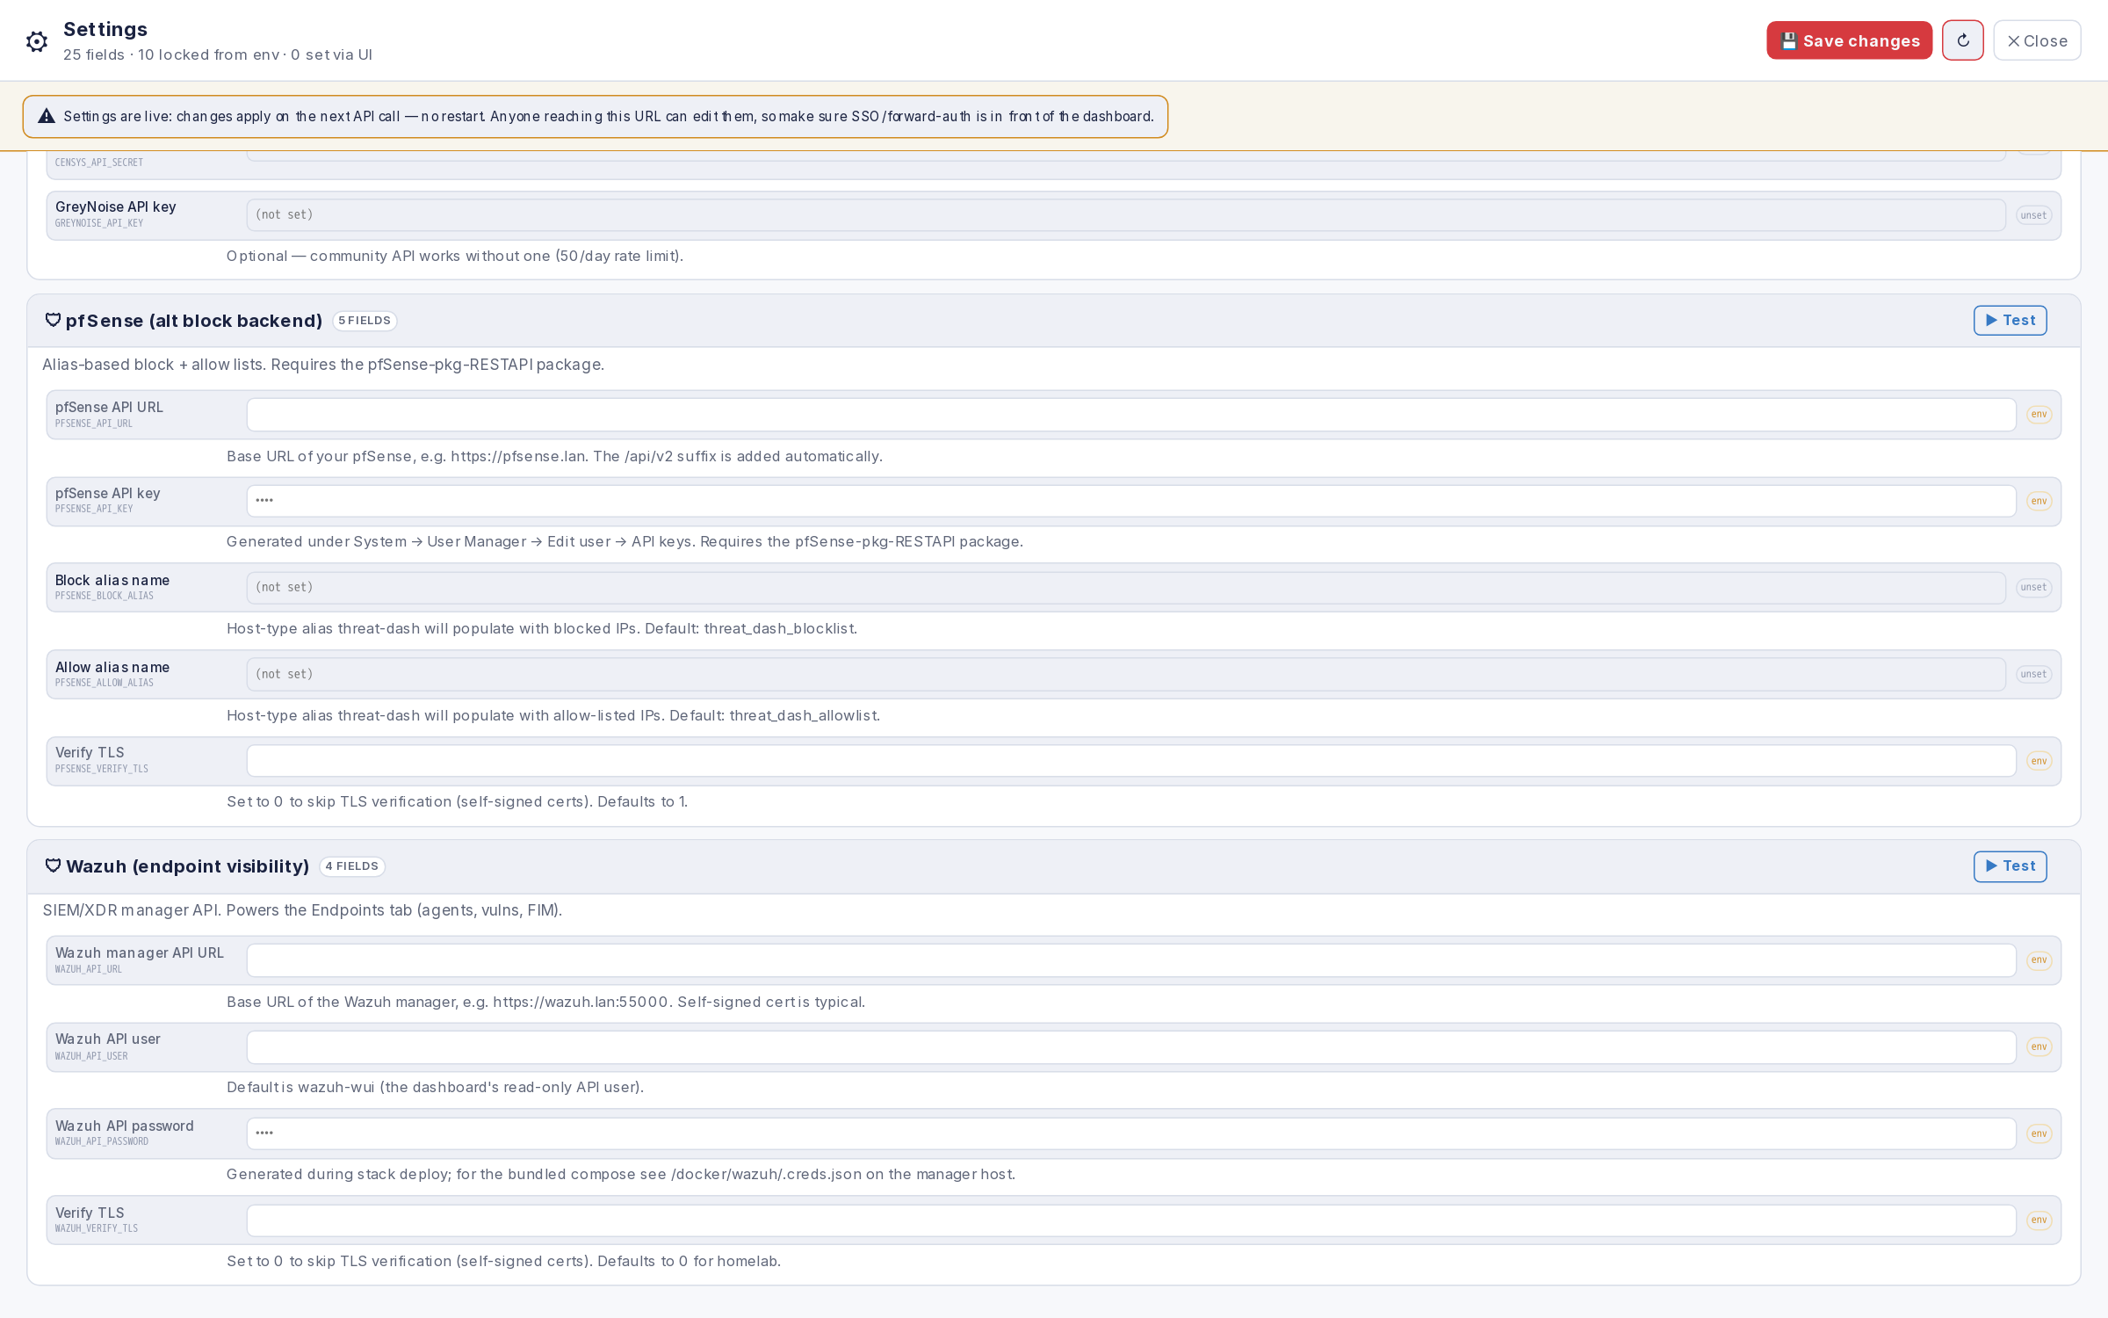Viewport: 2108px width, 1318px height.
Task: Focus the pfSense API URL field
Action: click(1131, 414)
